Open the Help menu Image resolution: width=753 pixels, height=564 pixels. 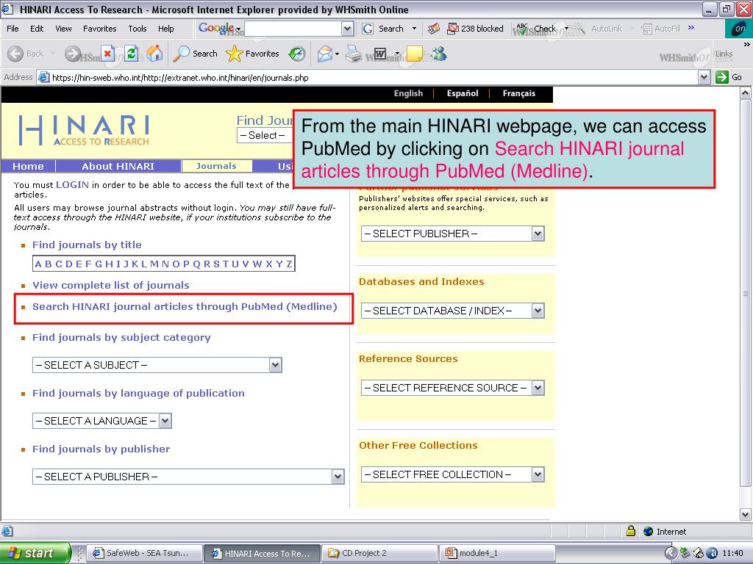click(x=165, y=29)
